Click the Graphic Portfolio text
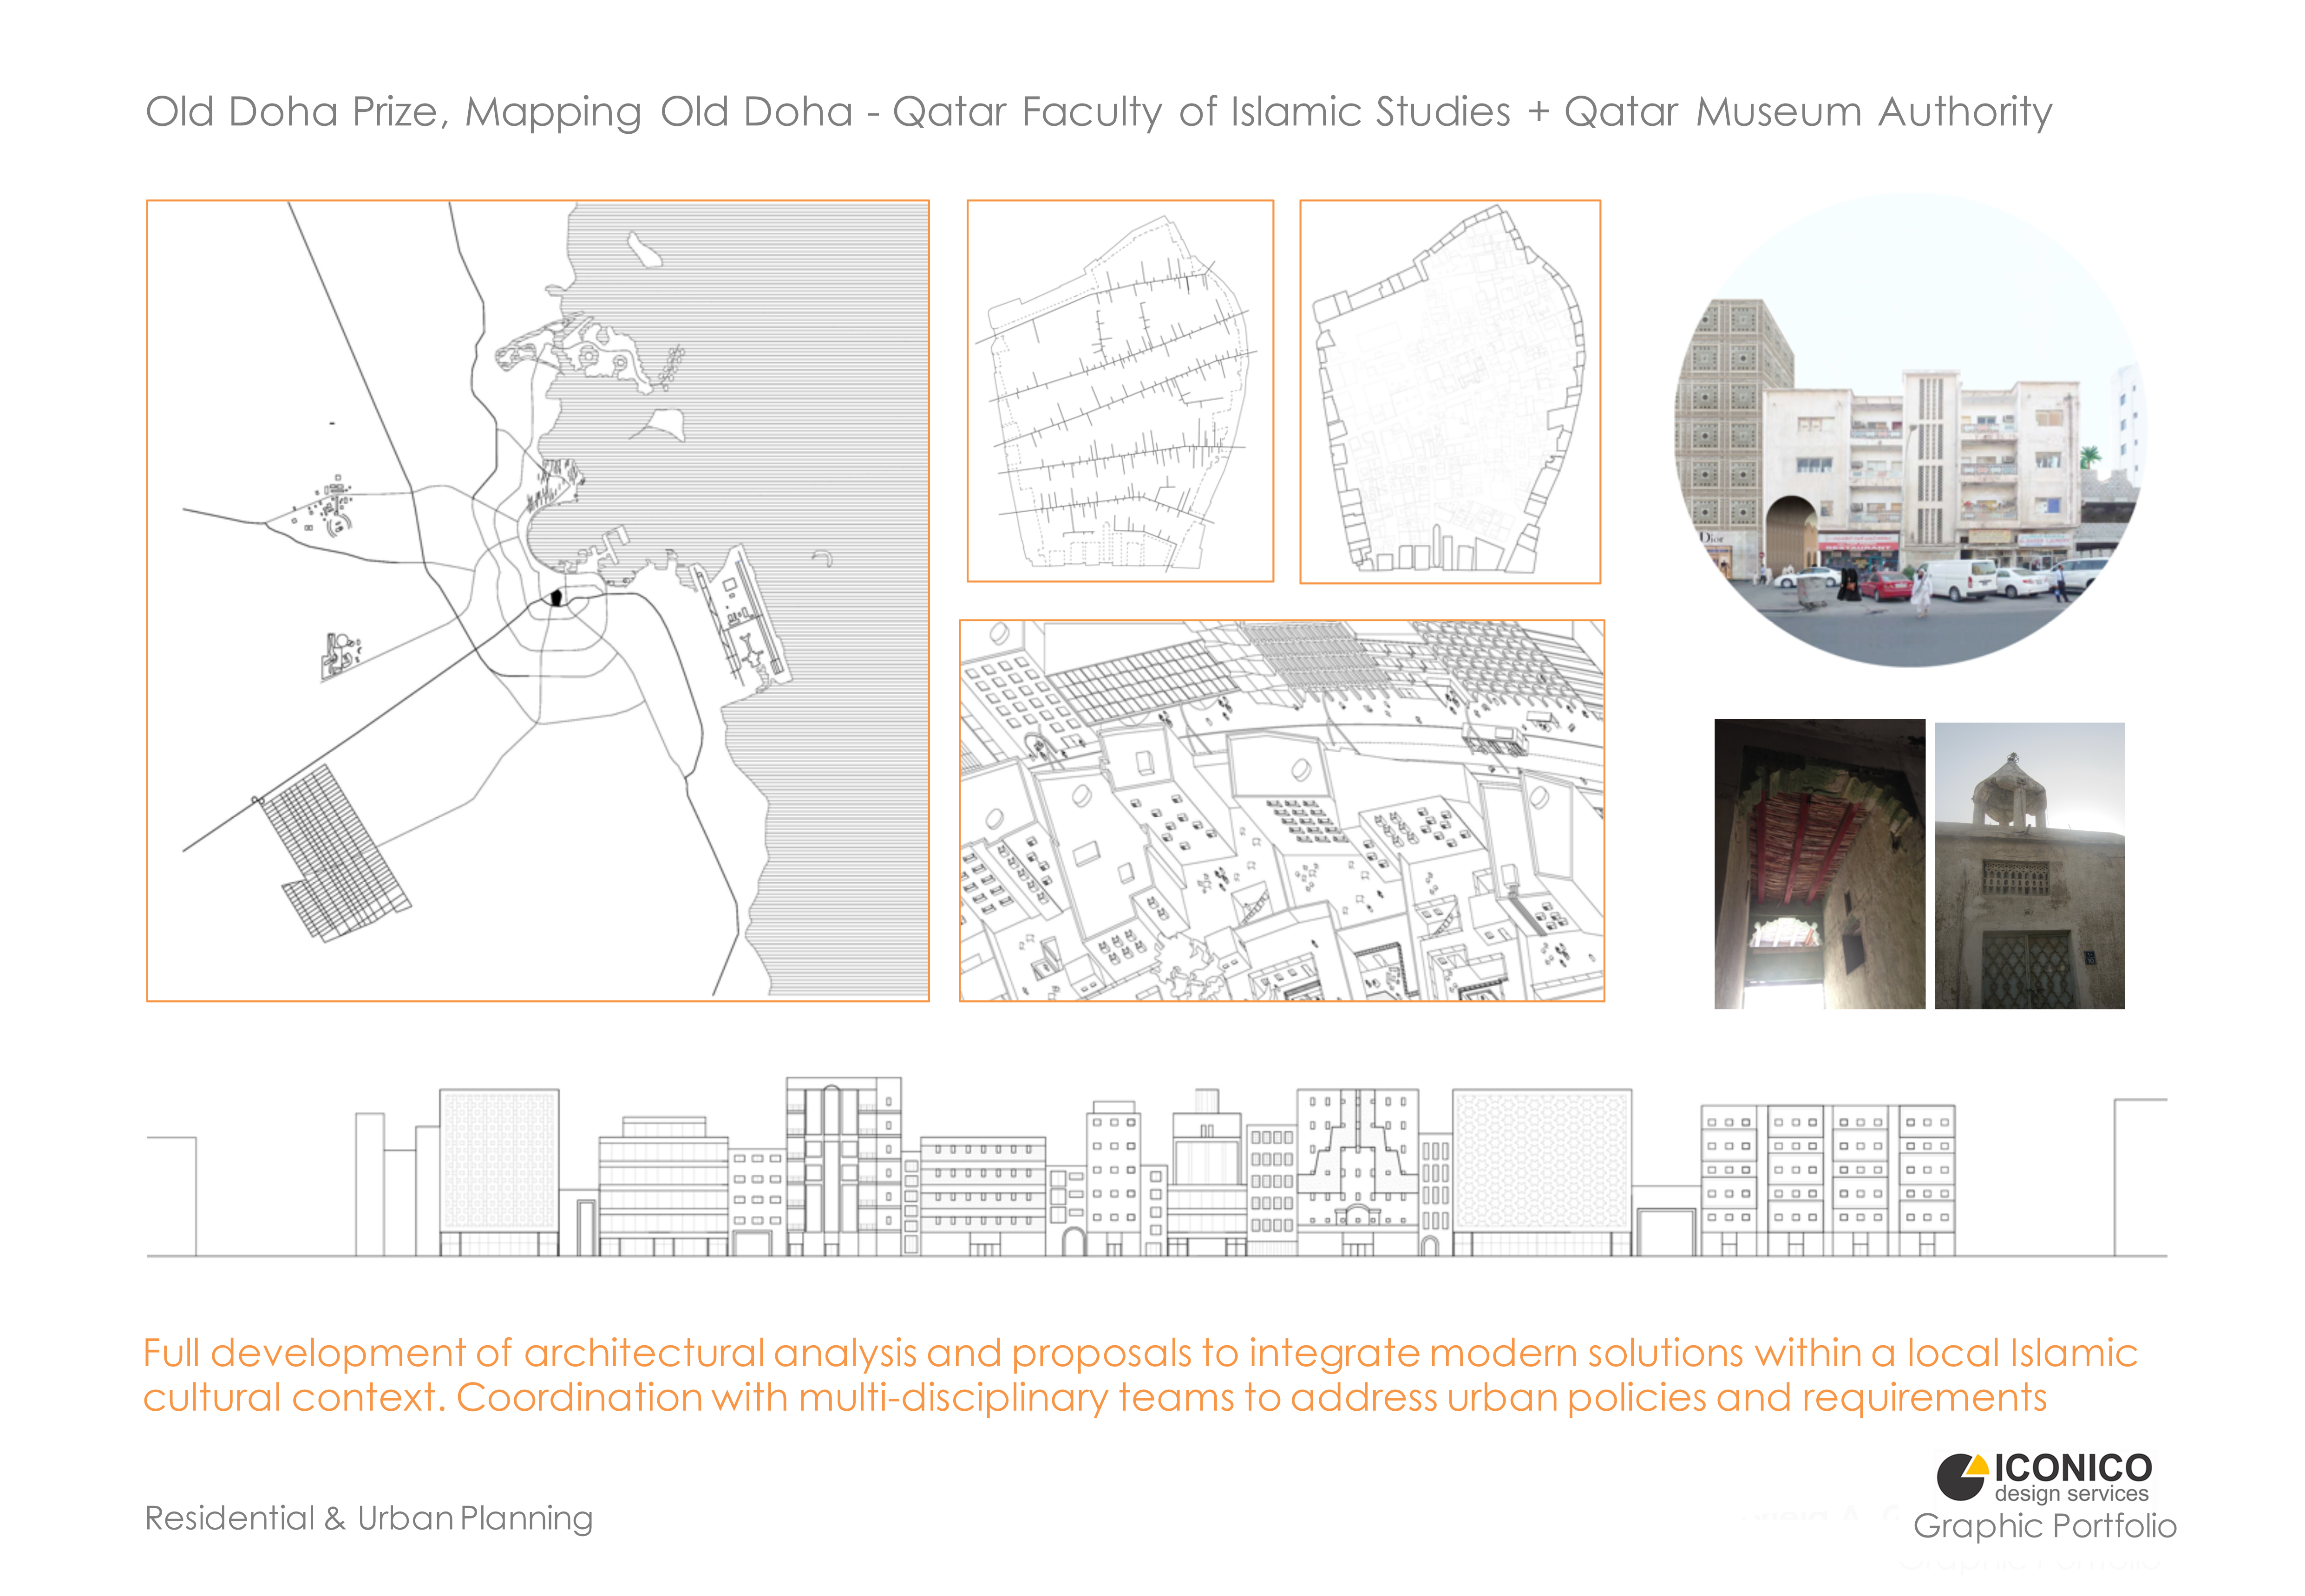Viewport: 2305px width, 1596px height. click(2045, 1526)
